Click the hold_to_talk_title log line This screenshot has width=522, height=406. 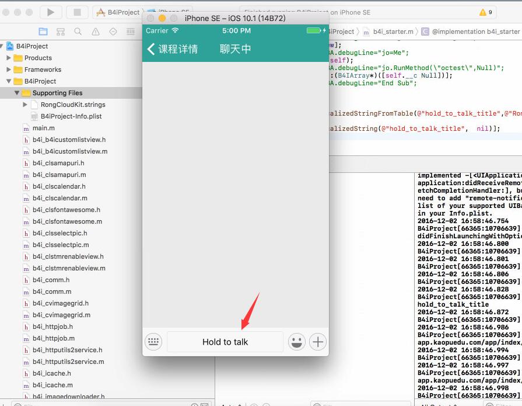tap(453, 304)
